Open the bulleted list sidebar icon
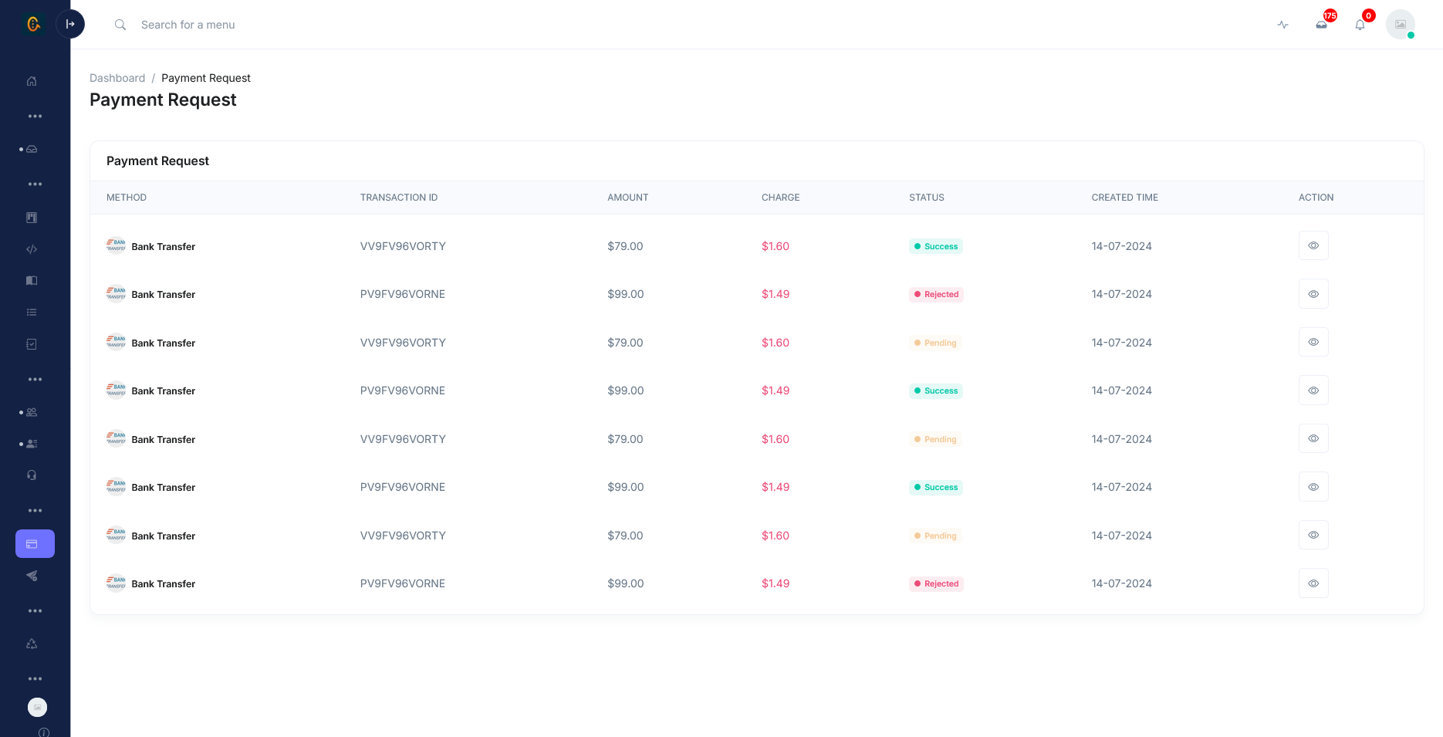This screenshot has width=1443, height=737. click(32, 313)
